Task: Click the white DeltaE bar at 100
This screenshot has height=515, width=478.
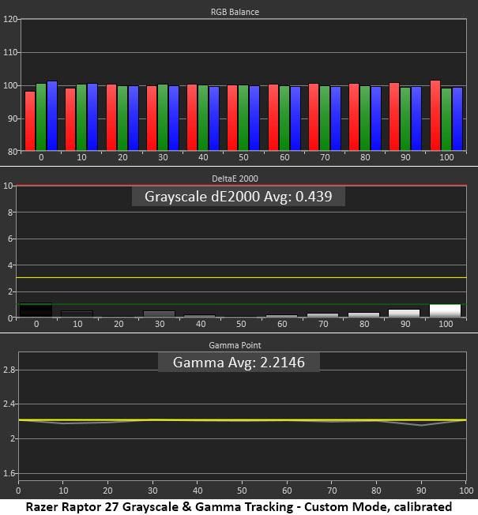Action: click(445, 310)
